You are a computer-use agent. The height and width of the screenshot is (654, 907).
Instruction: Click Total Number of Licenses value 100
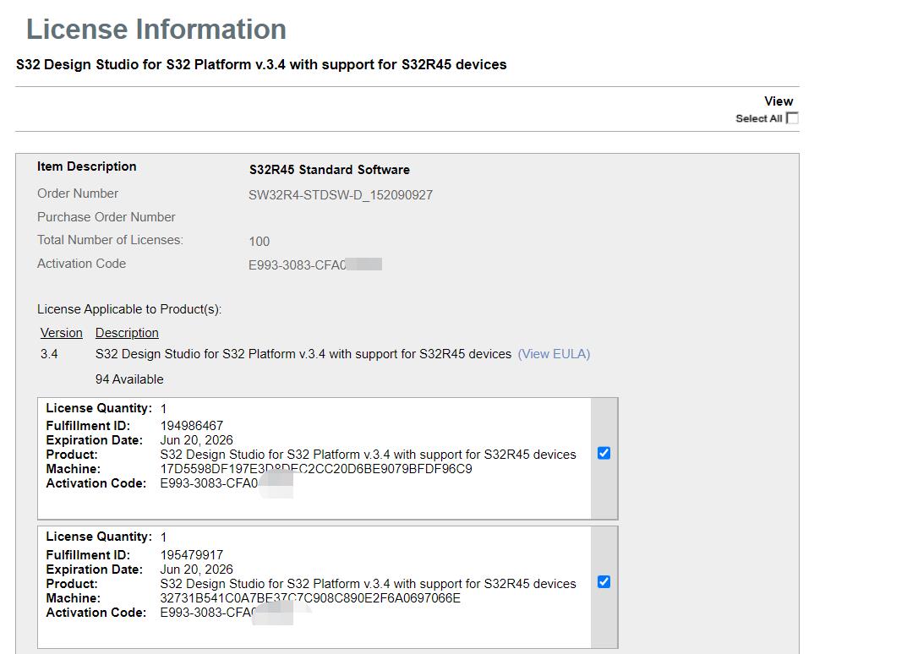click(260, 242)
